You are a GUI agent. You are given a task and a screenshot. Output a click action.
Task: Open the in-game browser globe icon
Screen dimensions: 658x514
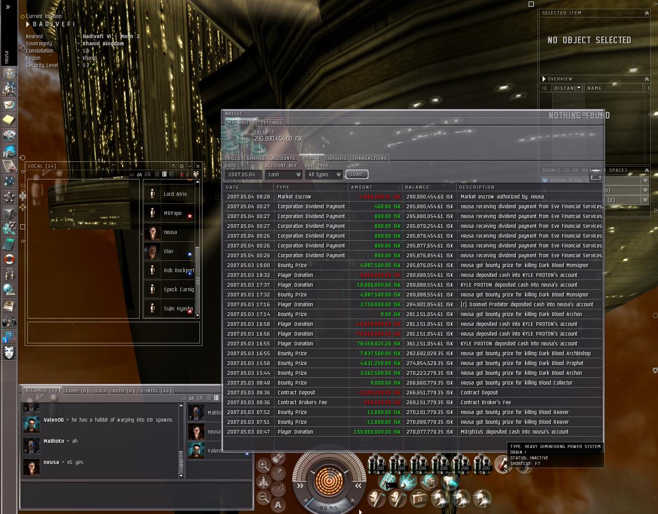9,290
